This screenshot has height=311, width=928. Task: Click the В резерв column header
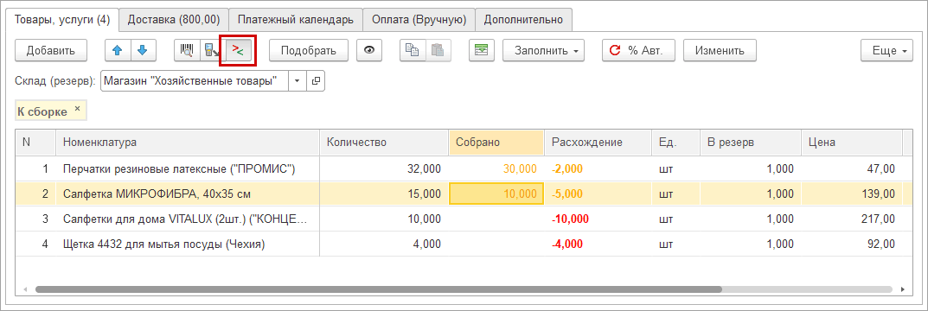pyautogui.click(x=751, y=143)
